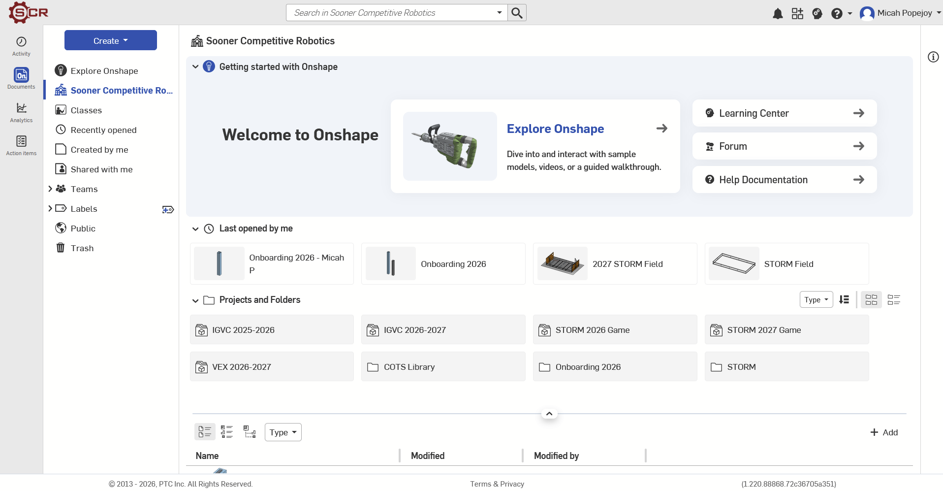Open the Activity sidebar icon
The height and width of the screenshot is (491, 943).
[21, 46]
